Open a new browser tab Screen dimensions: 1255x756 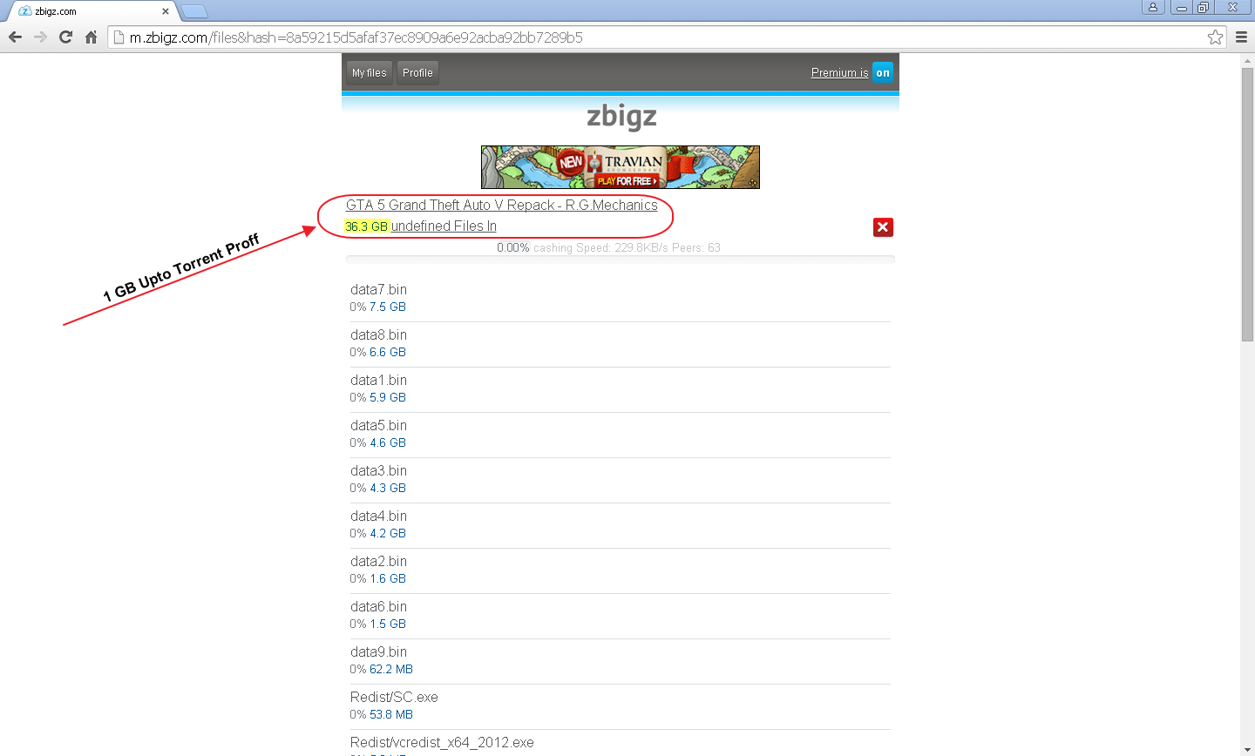point(194,11)
